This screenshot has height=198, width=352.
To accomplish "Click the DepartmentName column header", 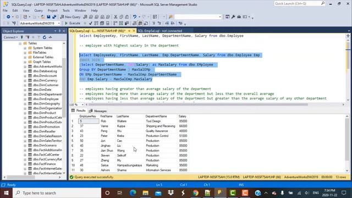I will pyautogui.click(x=156, y=116).
